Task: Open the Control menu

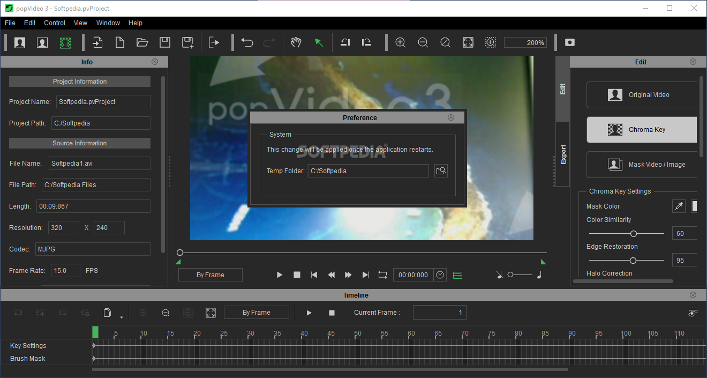Action: (x=55, y=23)
